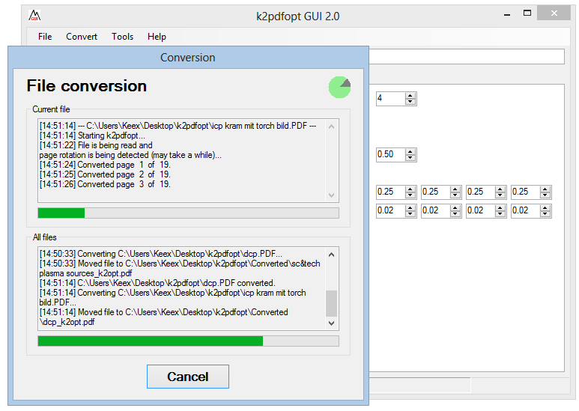The image size is (579, 411).
Task: Close the k2pdfopt GUI window
Action: [554, 13]
